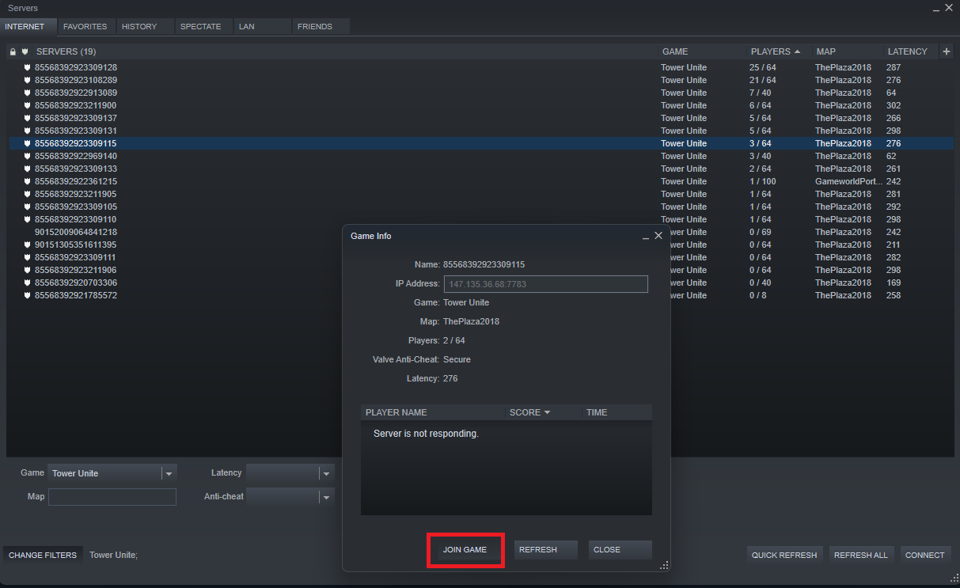Image resolution: width=960 pixels, height=588 pixels.
Task: Sort by Servers (19) column header
Action: click(344, 51)
